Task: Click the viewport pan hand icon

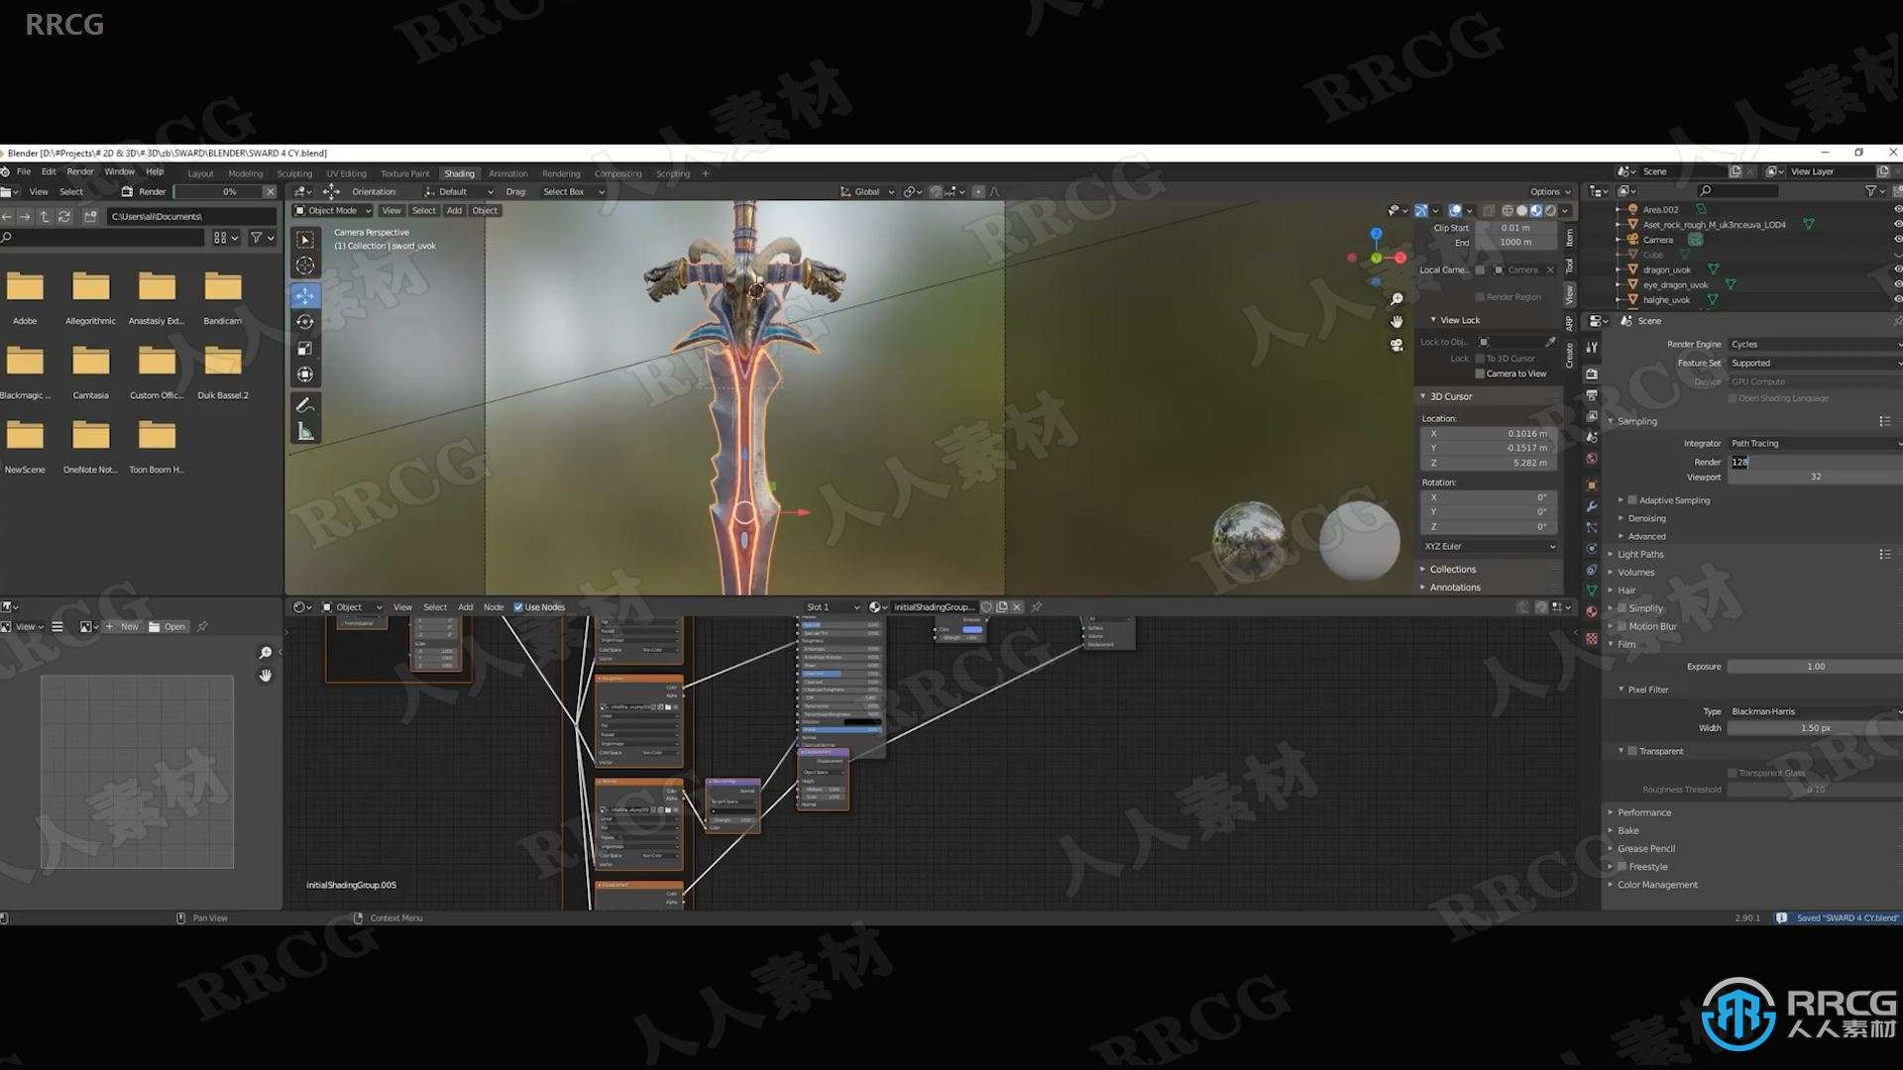Action: [1397, 321]
